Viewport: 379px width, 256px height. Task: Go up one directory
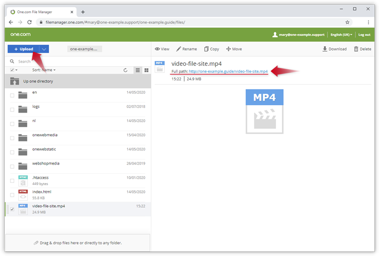click(x=37, y=81)
